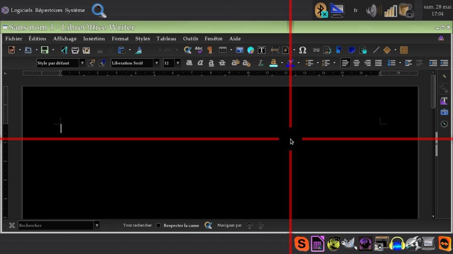Open the Insertion menu
Screen dimensions: 453x254
tap(94, 39)
